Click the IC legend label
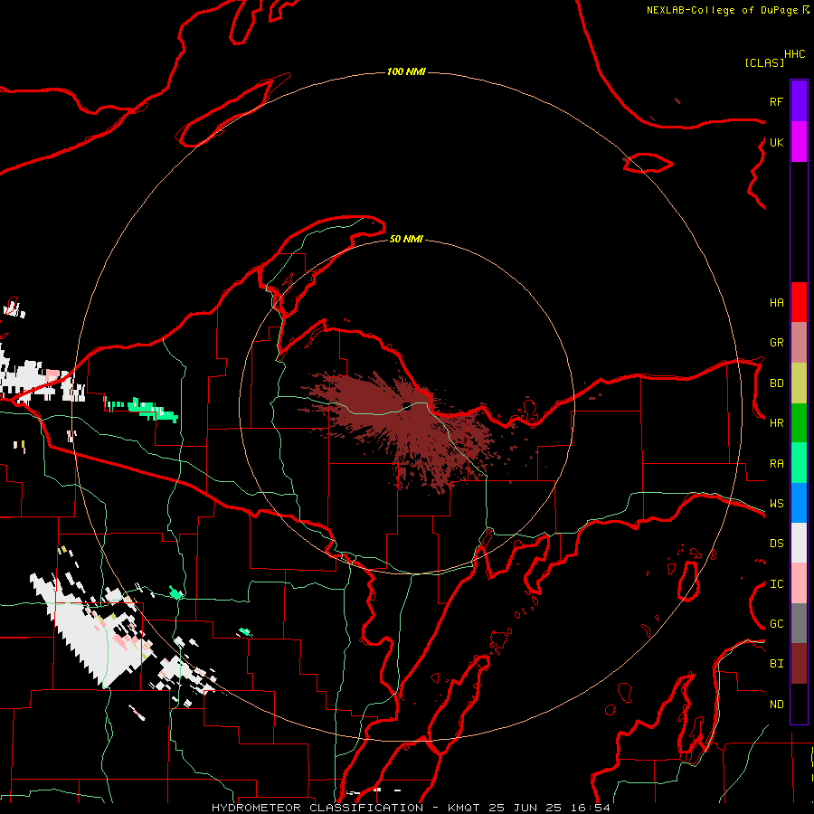Viewport: 814px width, 814px height. pos(776,584)
